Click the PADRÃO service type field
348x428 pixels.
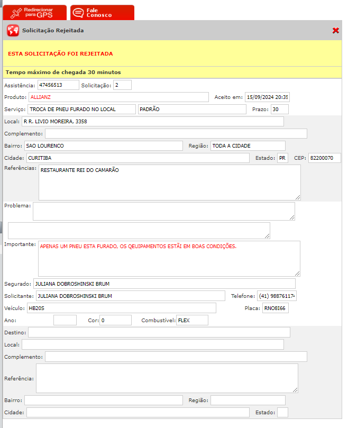pyautogui.click(x=192, y=109)
